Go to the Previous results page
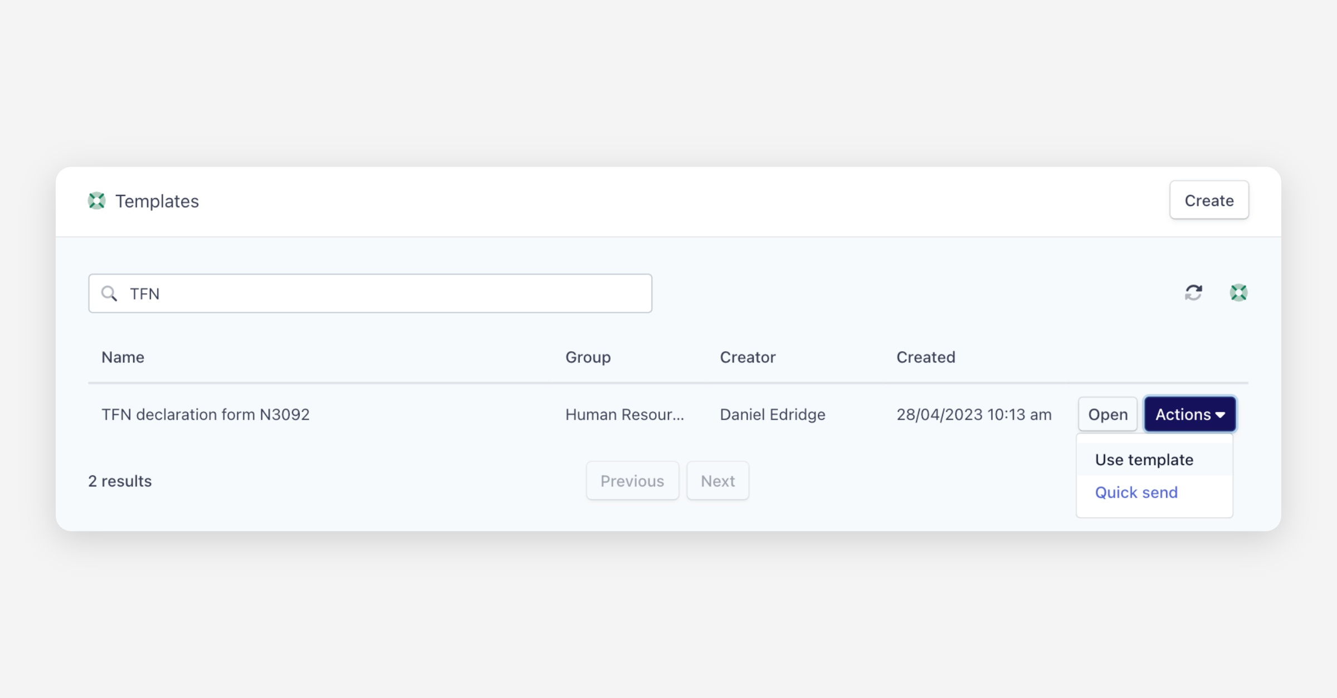The height and width of the screenshot is (698, 1337). (x=632, y=481)
